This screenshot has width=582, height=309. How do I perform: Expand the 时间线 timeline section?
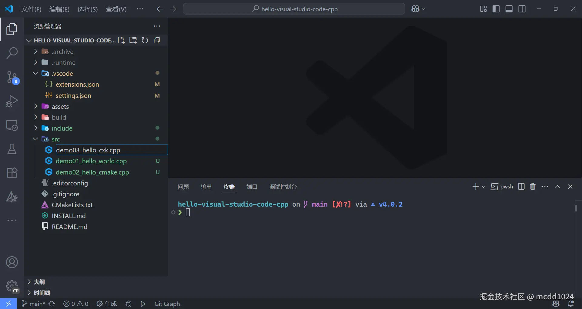pyautogui.click(x=96, y=293)
